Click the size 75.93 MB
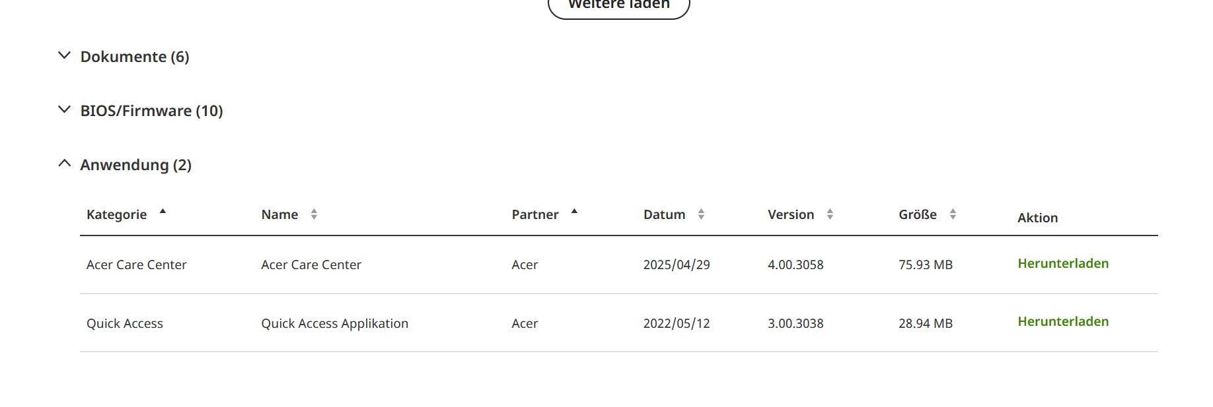 pos(926,265)
